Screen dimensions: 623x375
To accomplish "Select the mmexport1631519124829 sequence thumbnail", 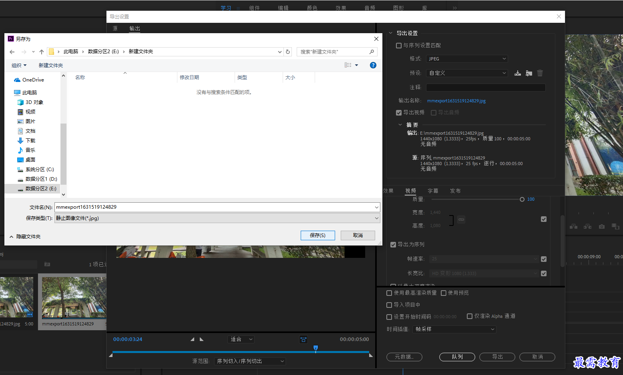I will 74,298.
